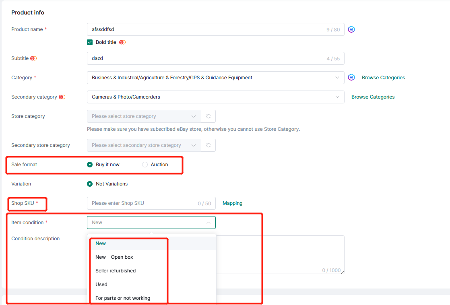Click Browse Categories link beside Category
Image resolution: width=450 pixels, height=305 pixels.
(x=383, y=78)
